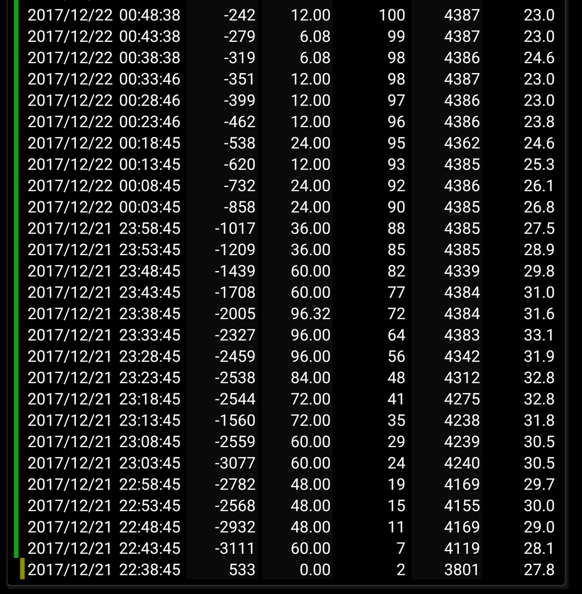Screen dimensions: 582x594
Task: Select the timestamp 2017/12/21 23:48:45
Action: click(x=104, y=271)
